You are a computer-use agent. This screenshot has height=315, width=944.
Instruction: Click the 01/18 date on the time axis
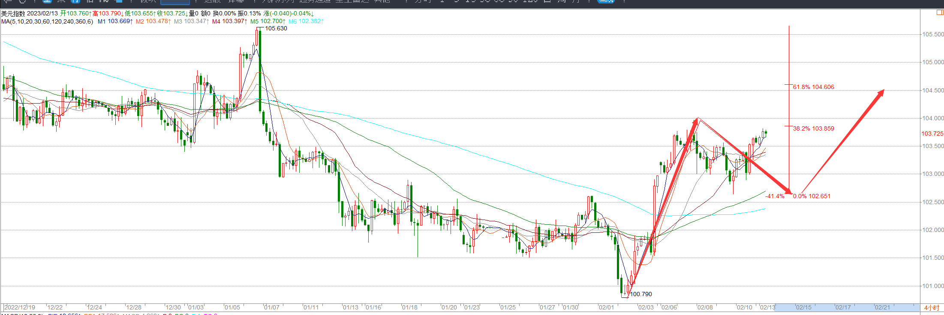point(409,307)
